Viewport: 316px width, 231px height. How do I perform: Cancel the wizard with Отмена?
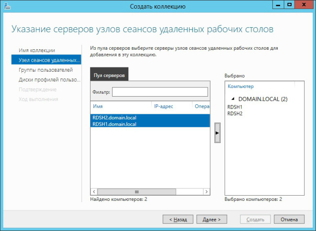coord(289,219)
